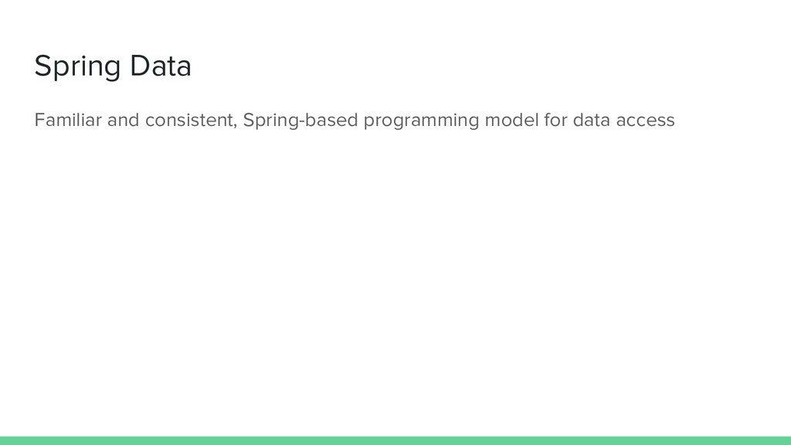Click the word "for" in the subtitle

555,120
